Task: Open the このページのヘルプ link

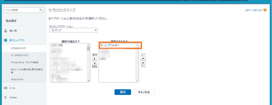Action: click(x=253, y=10)
